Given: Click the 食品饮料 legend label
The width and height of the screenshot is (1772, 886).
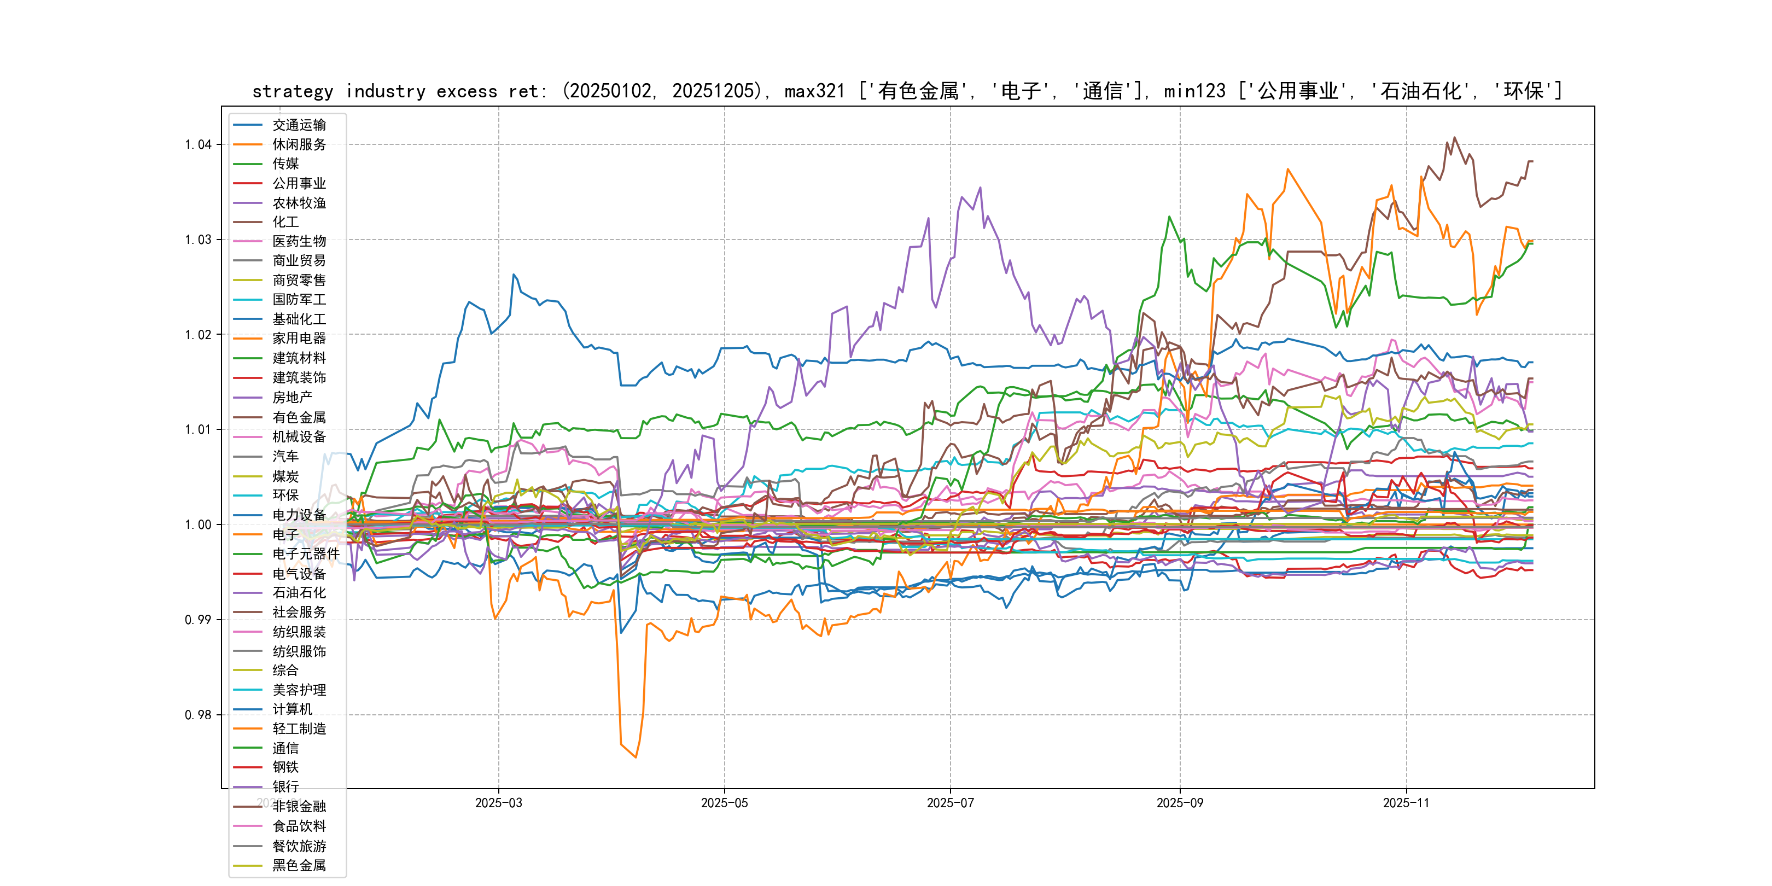Looking at the screenshot, I should (x=299, y=826).
